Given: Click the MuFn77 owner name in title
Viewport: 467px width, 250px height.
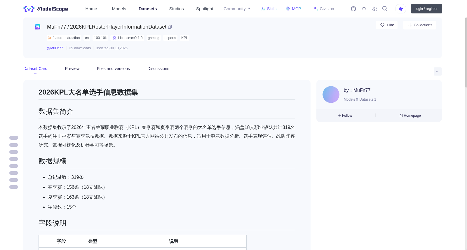Looking at the screenshot, I should pyautogui.click(x=57, y=27).
